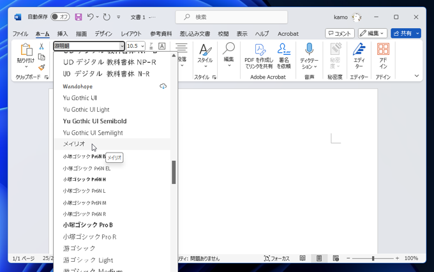Open the Editing mode dropdown

pyautogui.click(x=372, y=33)
